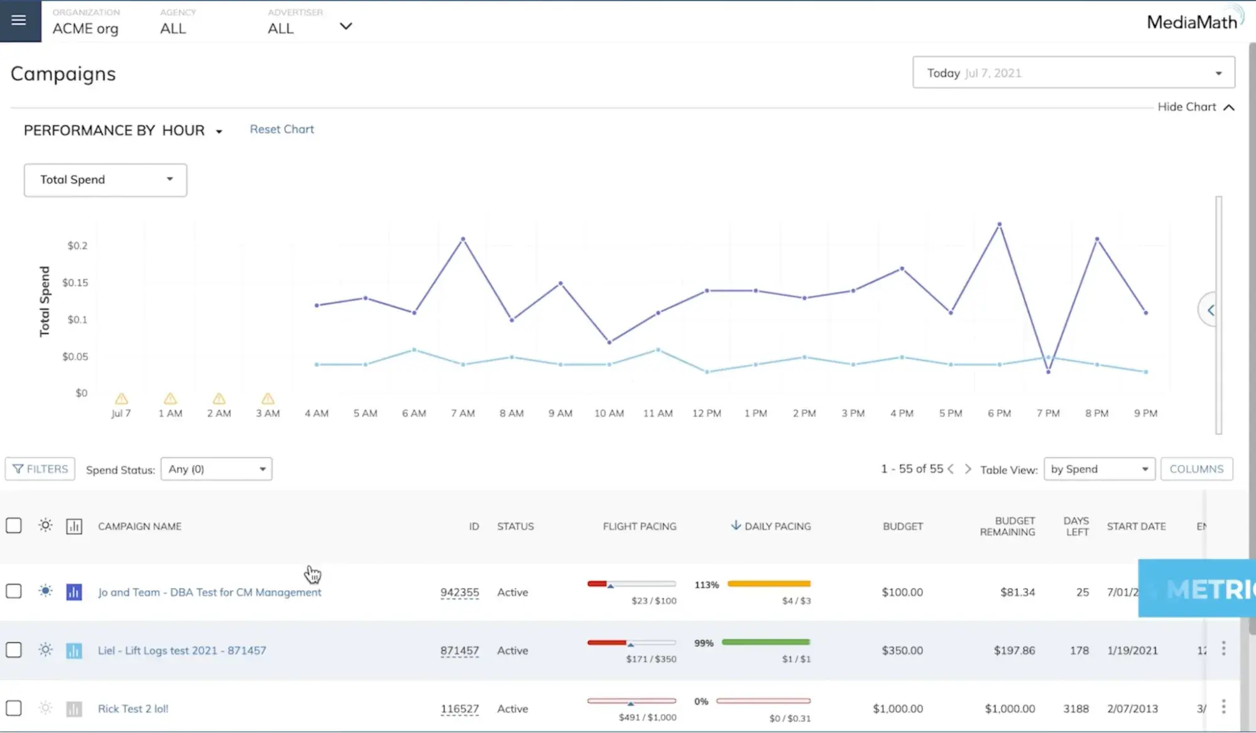1256x733 pixels.
Task: Click Reset Chart to clear chart filters
Action: [x=281, y=129]
